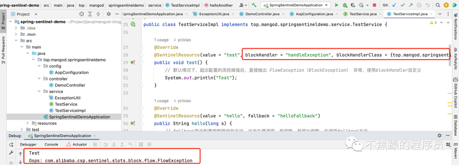Open the Actuator tab in debug panel
This screenshot has width=459, height=165.
76,144
